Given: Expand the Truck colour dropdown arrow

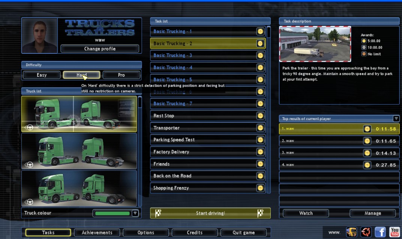Looking at the screenshot, I should point(135,213).
